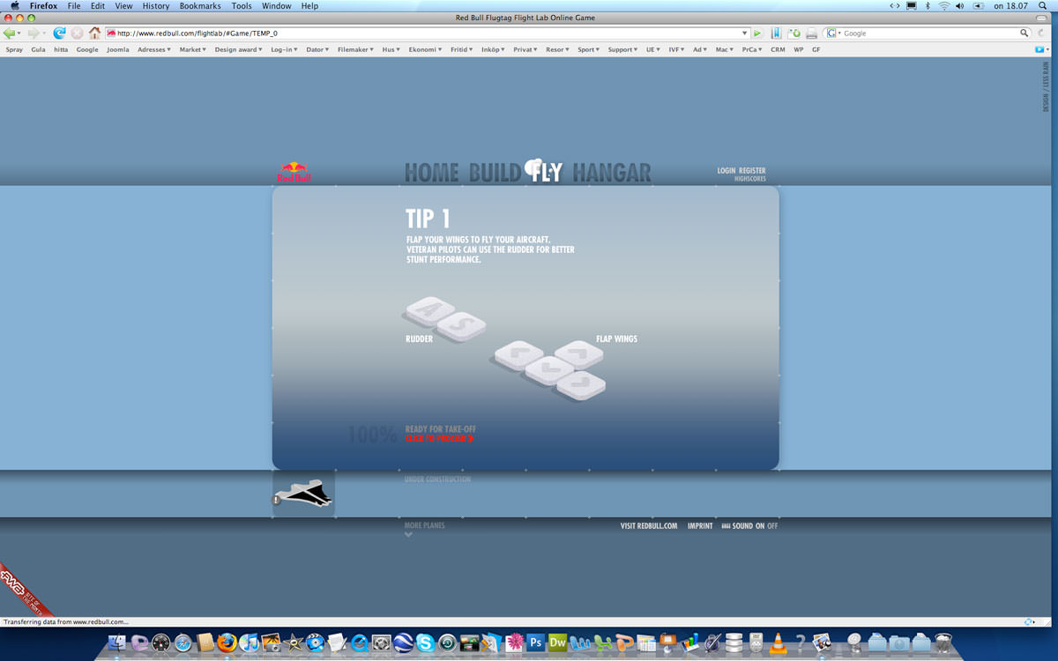
Task: Select the black plane thumbnail
Action: [303, 494]
